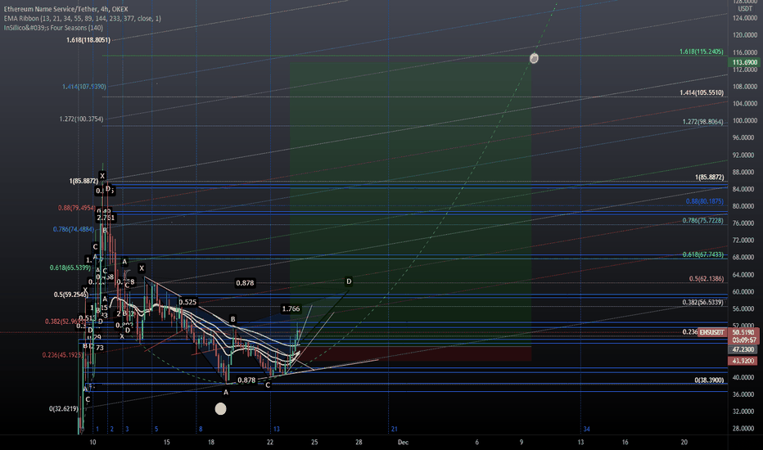Select the red stop-loss zone of the position
The image size is (763, 450).
pos(410,353)
